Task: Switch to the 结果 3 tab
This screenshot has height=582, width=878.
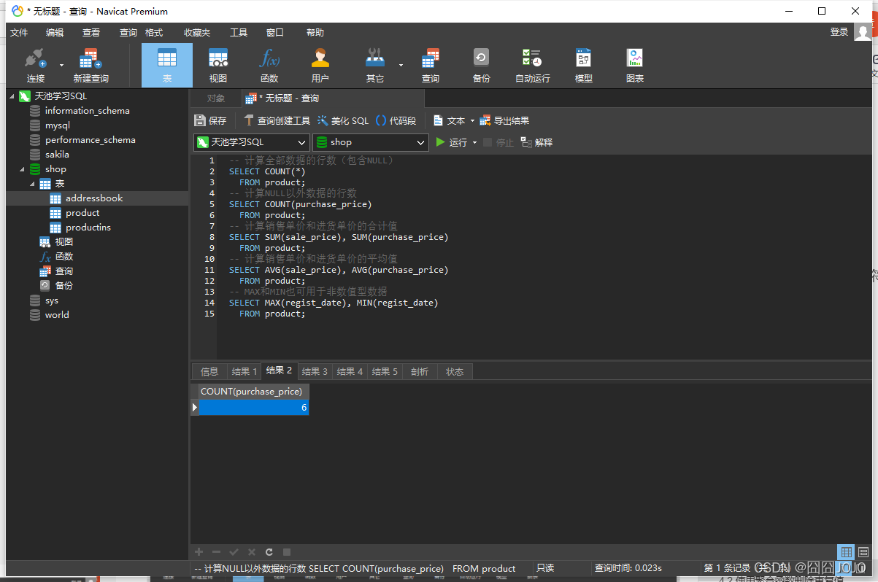Action: (x=315, y=372)
